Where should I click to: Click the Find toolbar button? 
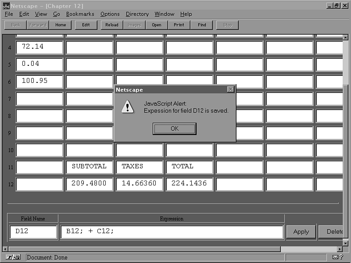[202, 25]
